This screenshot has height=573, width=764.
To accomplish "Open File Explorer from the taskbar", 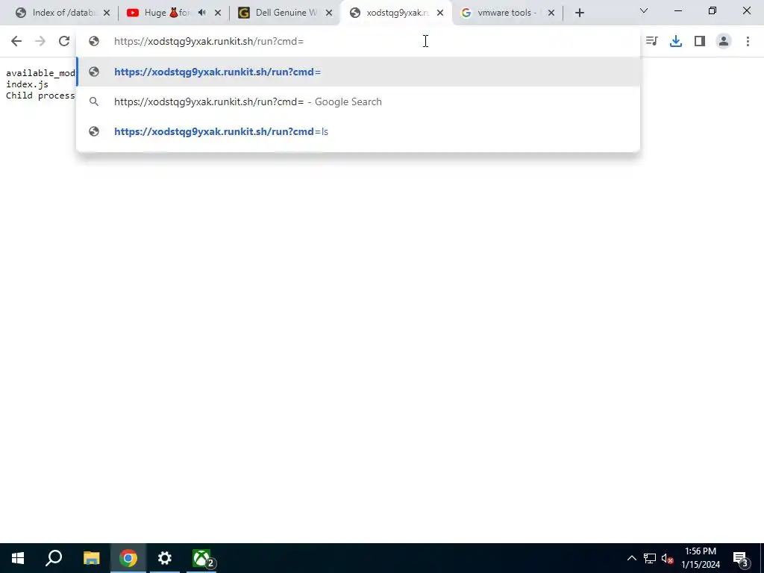I will pyautogui.click(x=91, y=558).
